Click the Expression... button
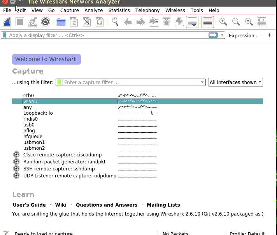This screenshot has width=277, height=235. tap(244, 35)
